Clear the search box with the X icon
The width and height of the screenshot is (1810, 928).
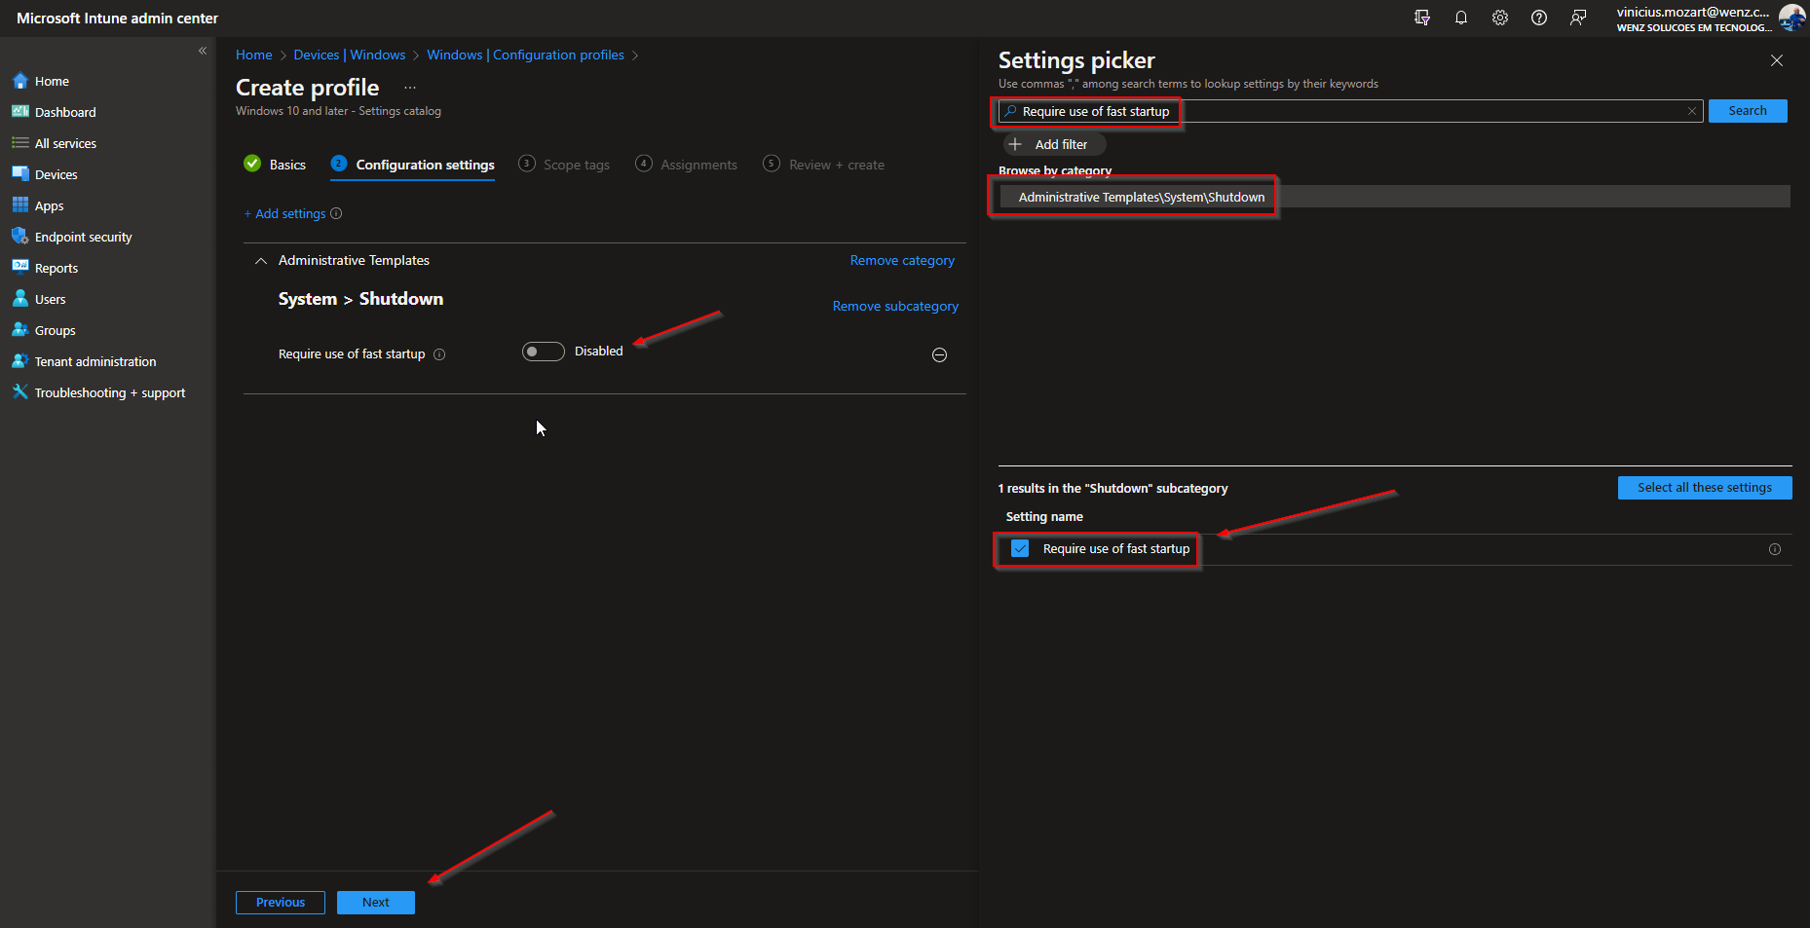point(1692,111)
